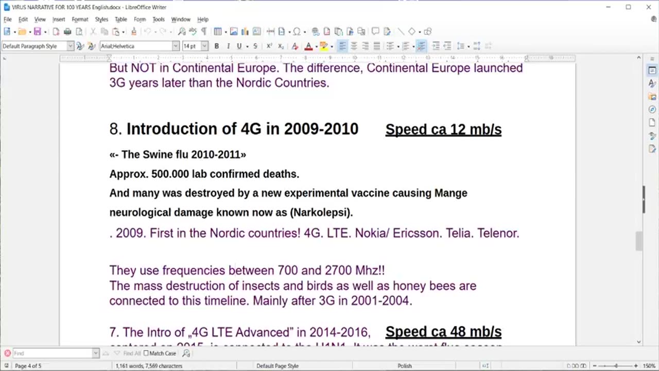
Task: Open a file with the folder icon
Action: coord(22,31)
